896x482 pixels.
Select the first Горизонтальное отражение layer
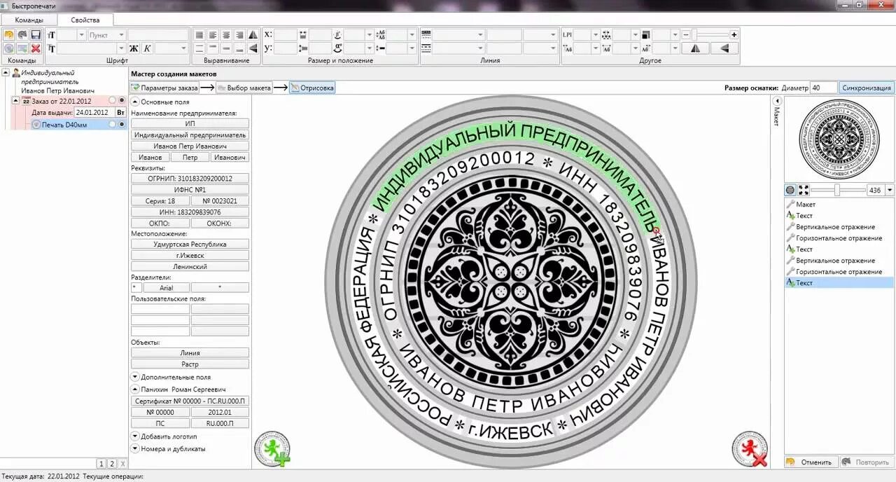point(839,238)
